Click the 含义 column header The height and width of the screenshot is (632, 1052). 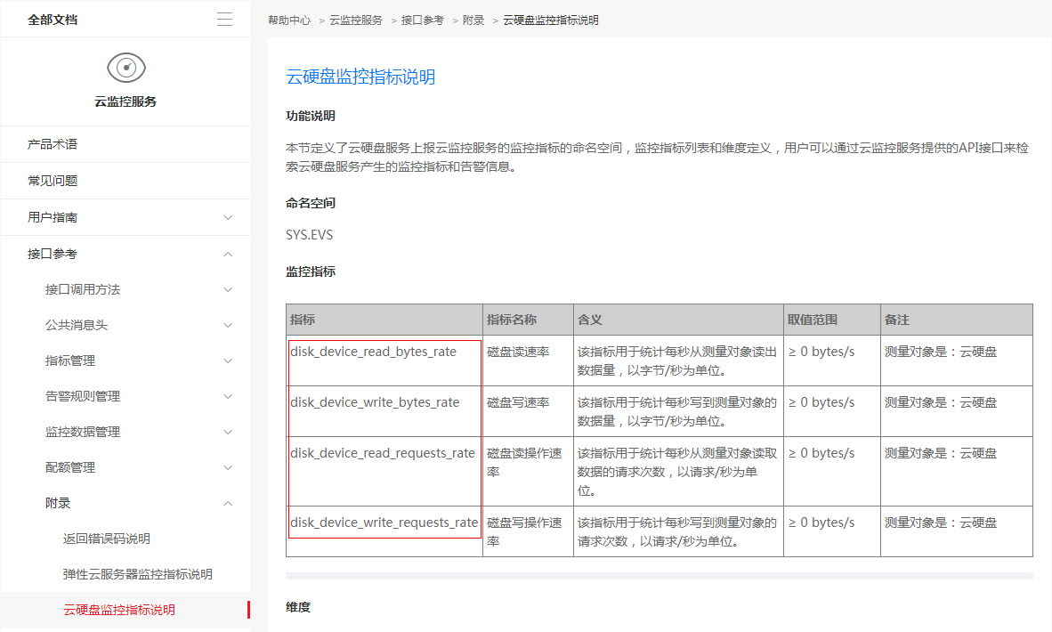coord(678,320)
